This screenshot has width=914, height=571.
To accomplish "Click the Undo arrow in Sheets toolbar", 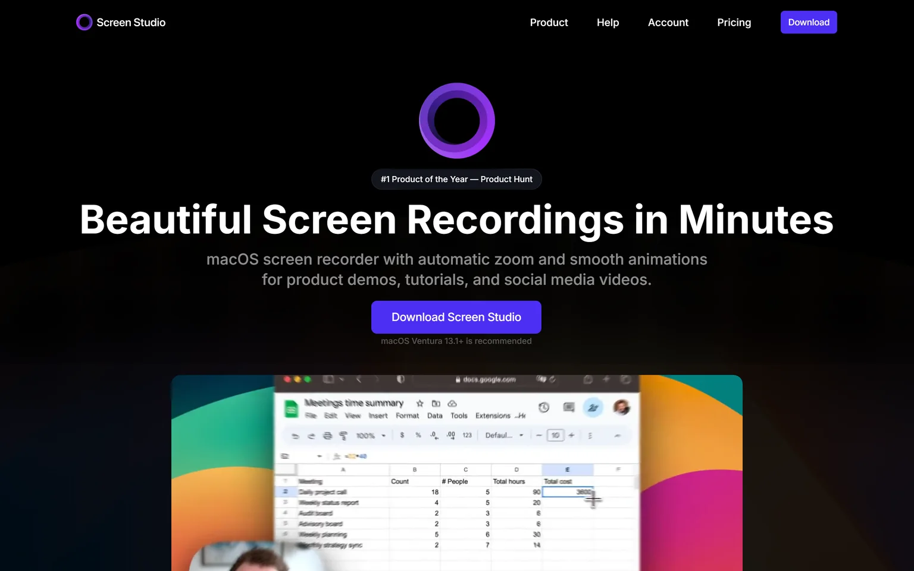I will [x=295, y=436].
